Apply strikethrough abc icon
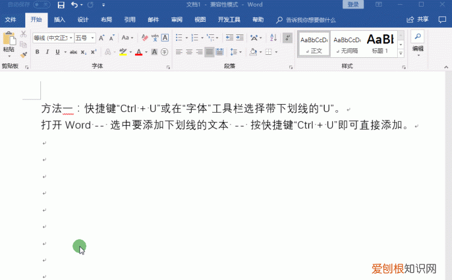Image resolution: width=452 pixels, height=280 pixels. (x=74, y=52)
